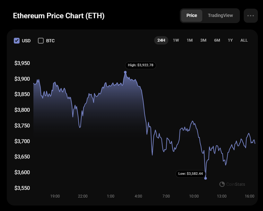Click the High $3,922.78 label
Viewport: 263px width, 211px height.
coord(141,65)
